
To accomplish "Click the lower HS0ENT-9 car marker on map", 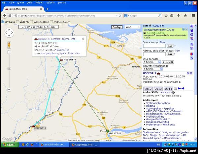I will coord(33,126).
